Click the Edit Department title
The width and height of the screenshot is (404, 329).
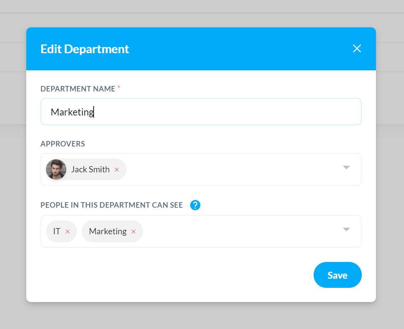tap(85, 49)
